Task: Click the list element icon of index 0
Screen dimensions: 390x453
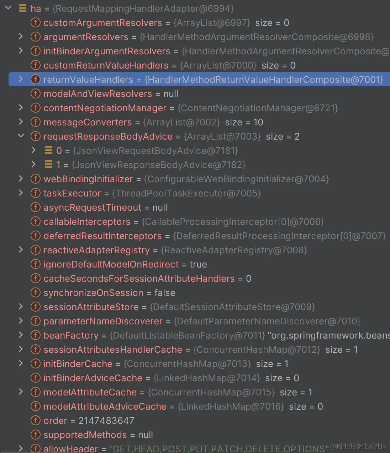Action: [x=48, y=150]
